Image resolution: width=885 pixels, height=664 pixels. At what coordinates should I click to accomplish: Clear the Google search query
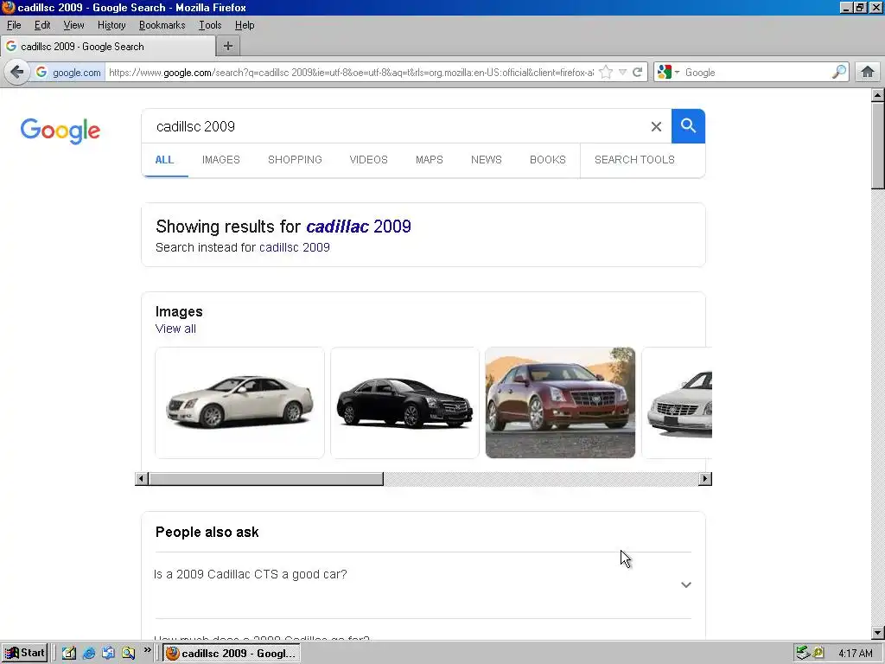(x=656, y=126)
